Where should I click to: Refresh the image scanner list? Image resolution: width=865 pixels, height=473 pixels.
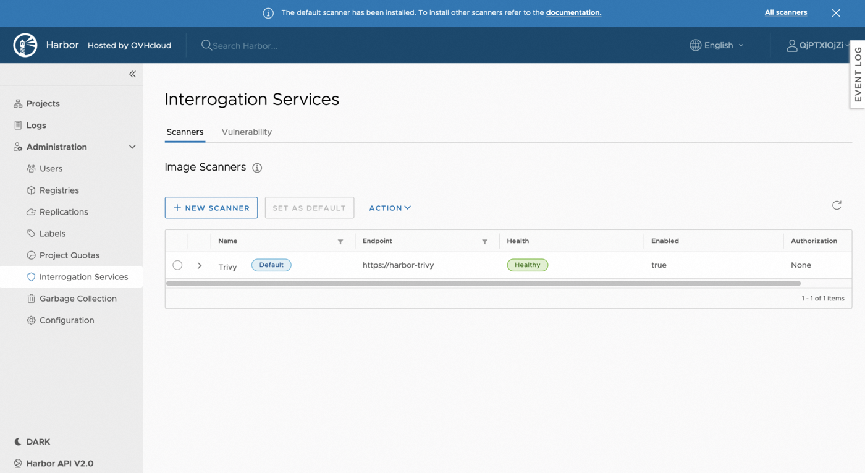[837, 205]
